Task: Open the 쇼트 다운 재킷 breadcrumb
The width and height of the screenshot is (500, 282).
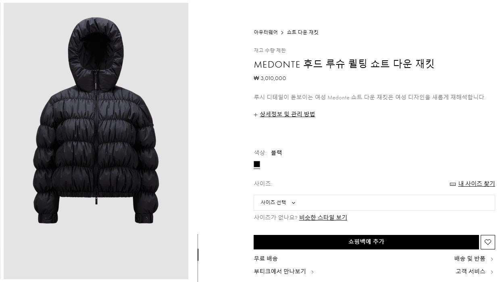Action: 302,32
